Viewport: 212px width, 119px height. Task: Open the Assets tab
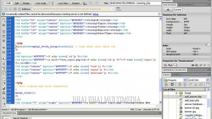point(176,75)
